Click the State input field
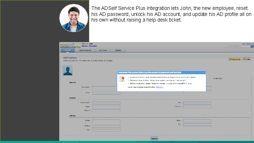Screen dimensions: 254x143 click(197, 121)
